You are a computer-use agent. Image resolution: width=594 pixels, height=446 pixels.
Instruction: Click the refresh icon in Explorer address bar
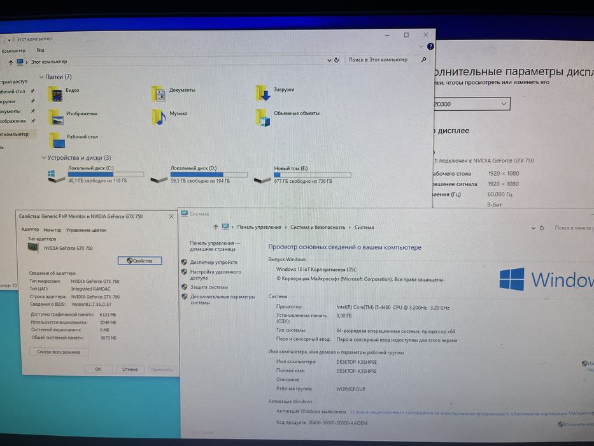click(336, 61)
